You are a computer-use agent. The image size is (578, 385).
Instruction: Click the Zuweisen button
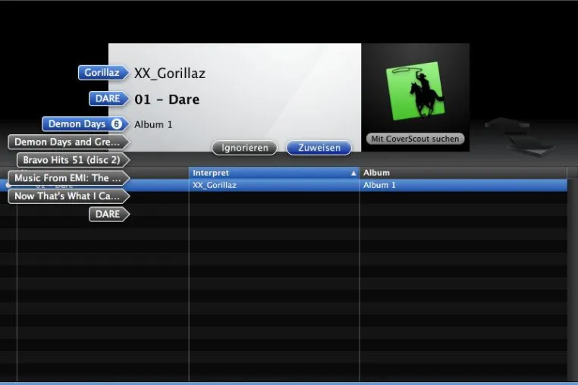click(x=319, y=148)
